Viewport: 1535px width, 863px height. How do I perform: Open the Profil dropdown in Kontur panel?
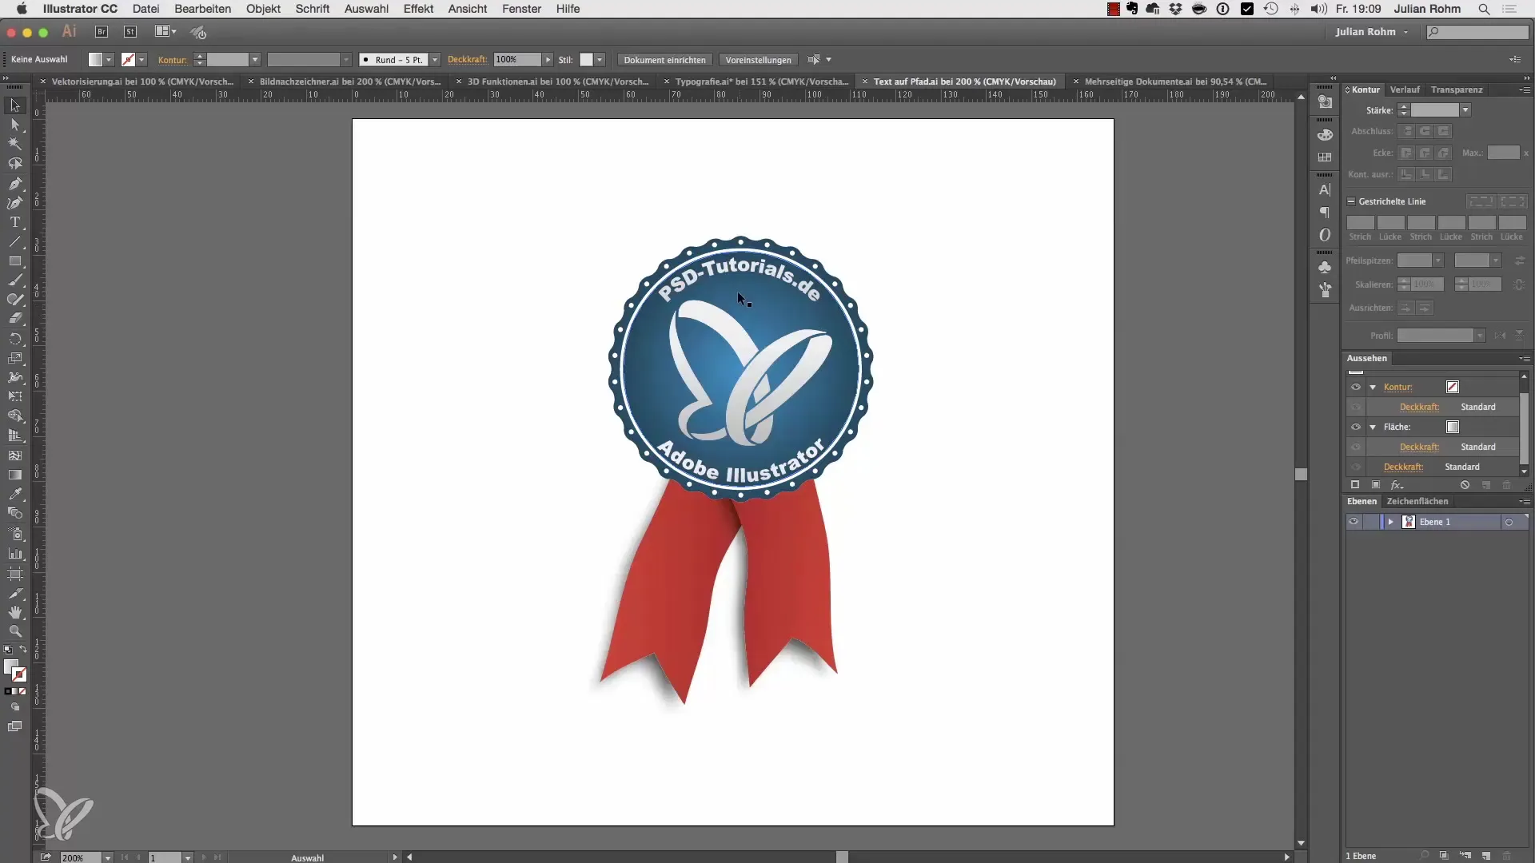1480,336
